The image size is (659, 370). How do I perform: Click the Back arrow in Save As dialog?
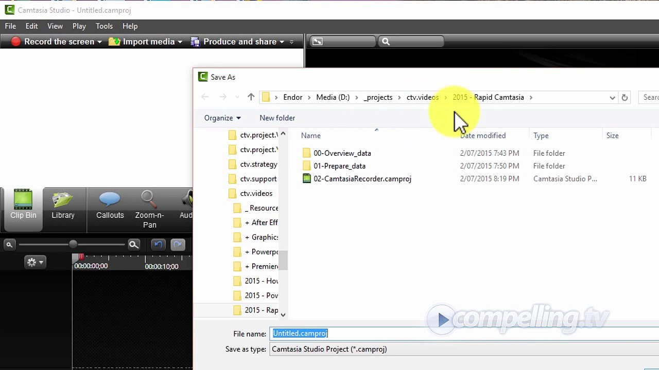click(x=205, y=97)
